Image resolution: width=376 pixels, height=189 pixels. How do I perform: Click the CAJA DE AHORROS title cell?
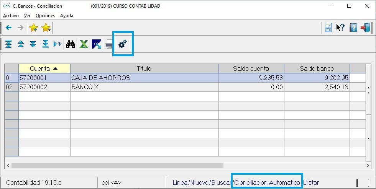click(144, 78)
